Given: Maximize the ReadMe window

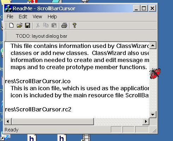Looking at the screenshot, I should [144, 8].
